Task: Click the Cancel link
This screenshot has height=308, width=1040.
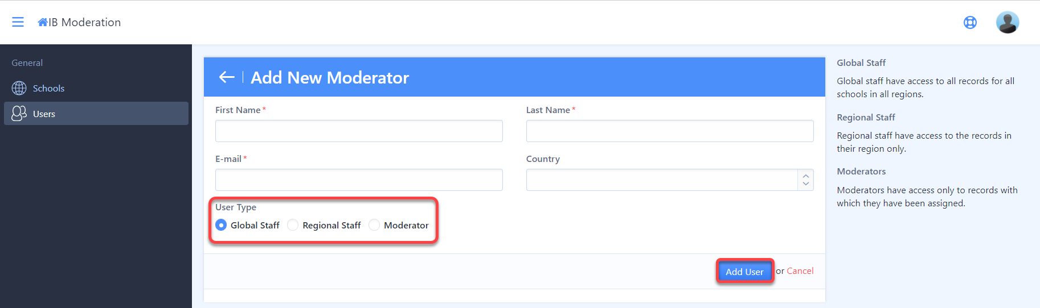Action: (800, 271)
